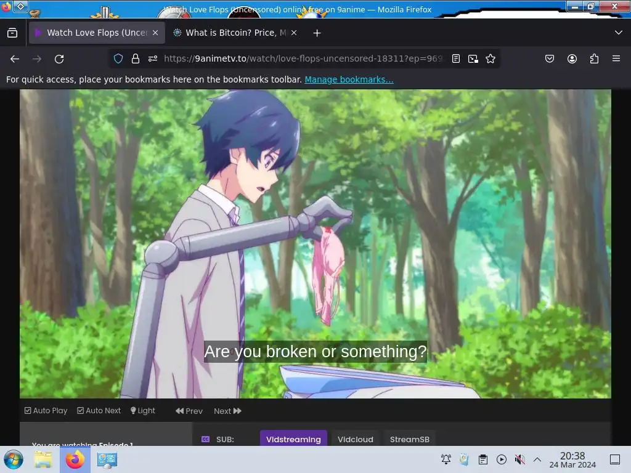Open the Firefox application hamburger menu
Screen dimensions: 631x473
tap(616, 59)
